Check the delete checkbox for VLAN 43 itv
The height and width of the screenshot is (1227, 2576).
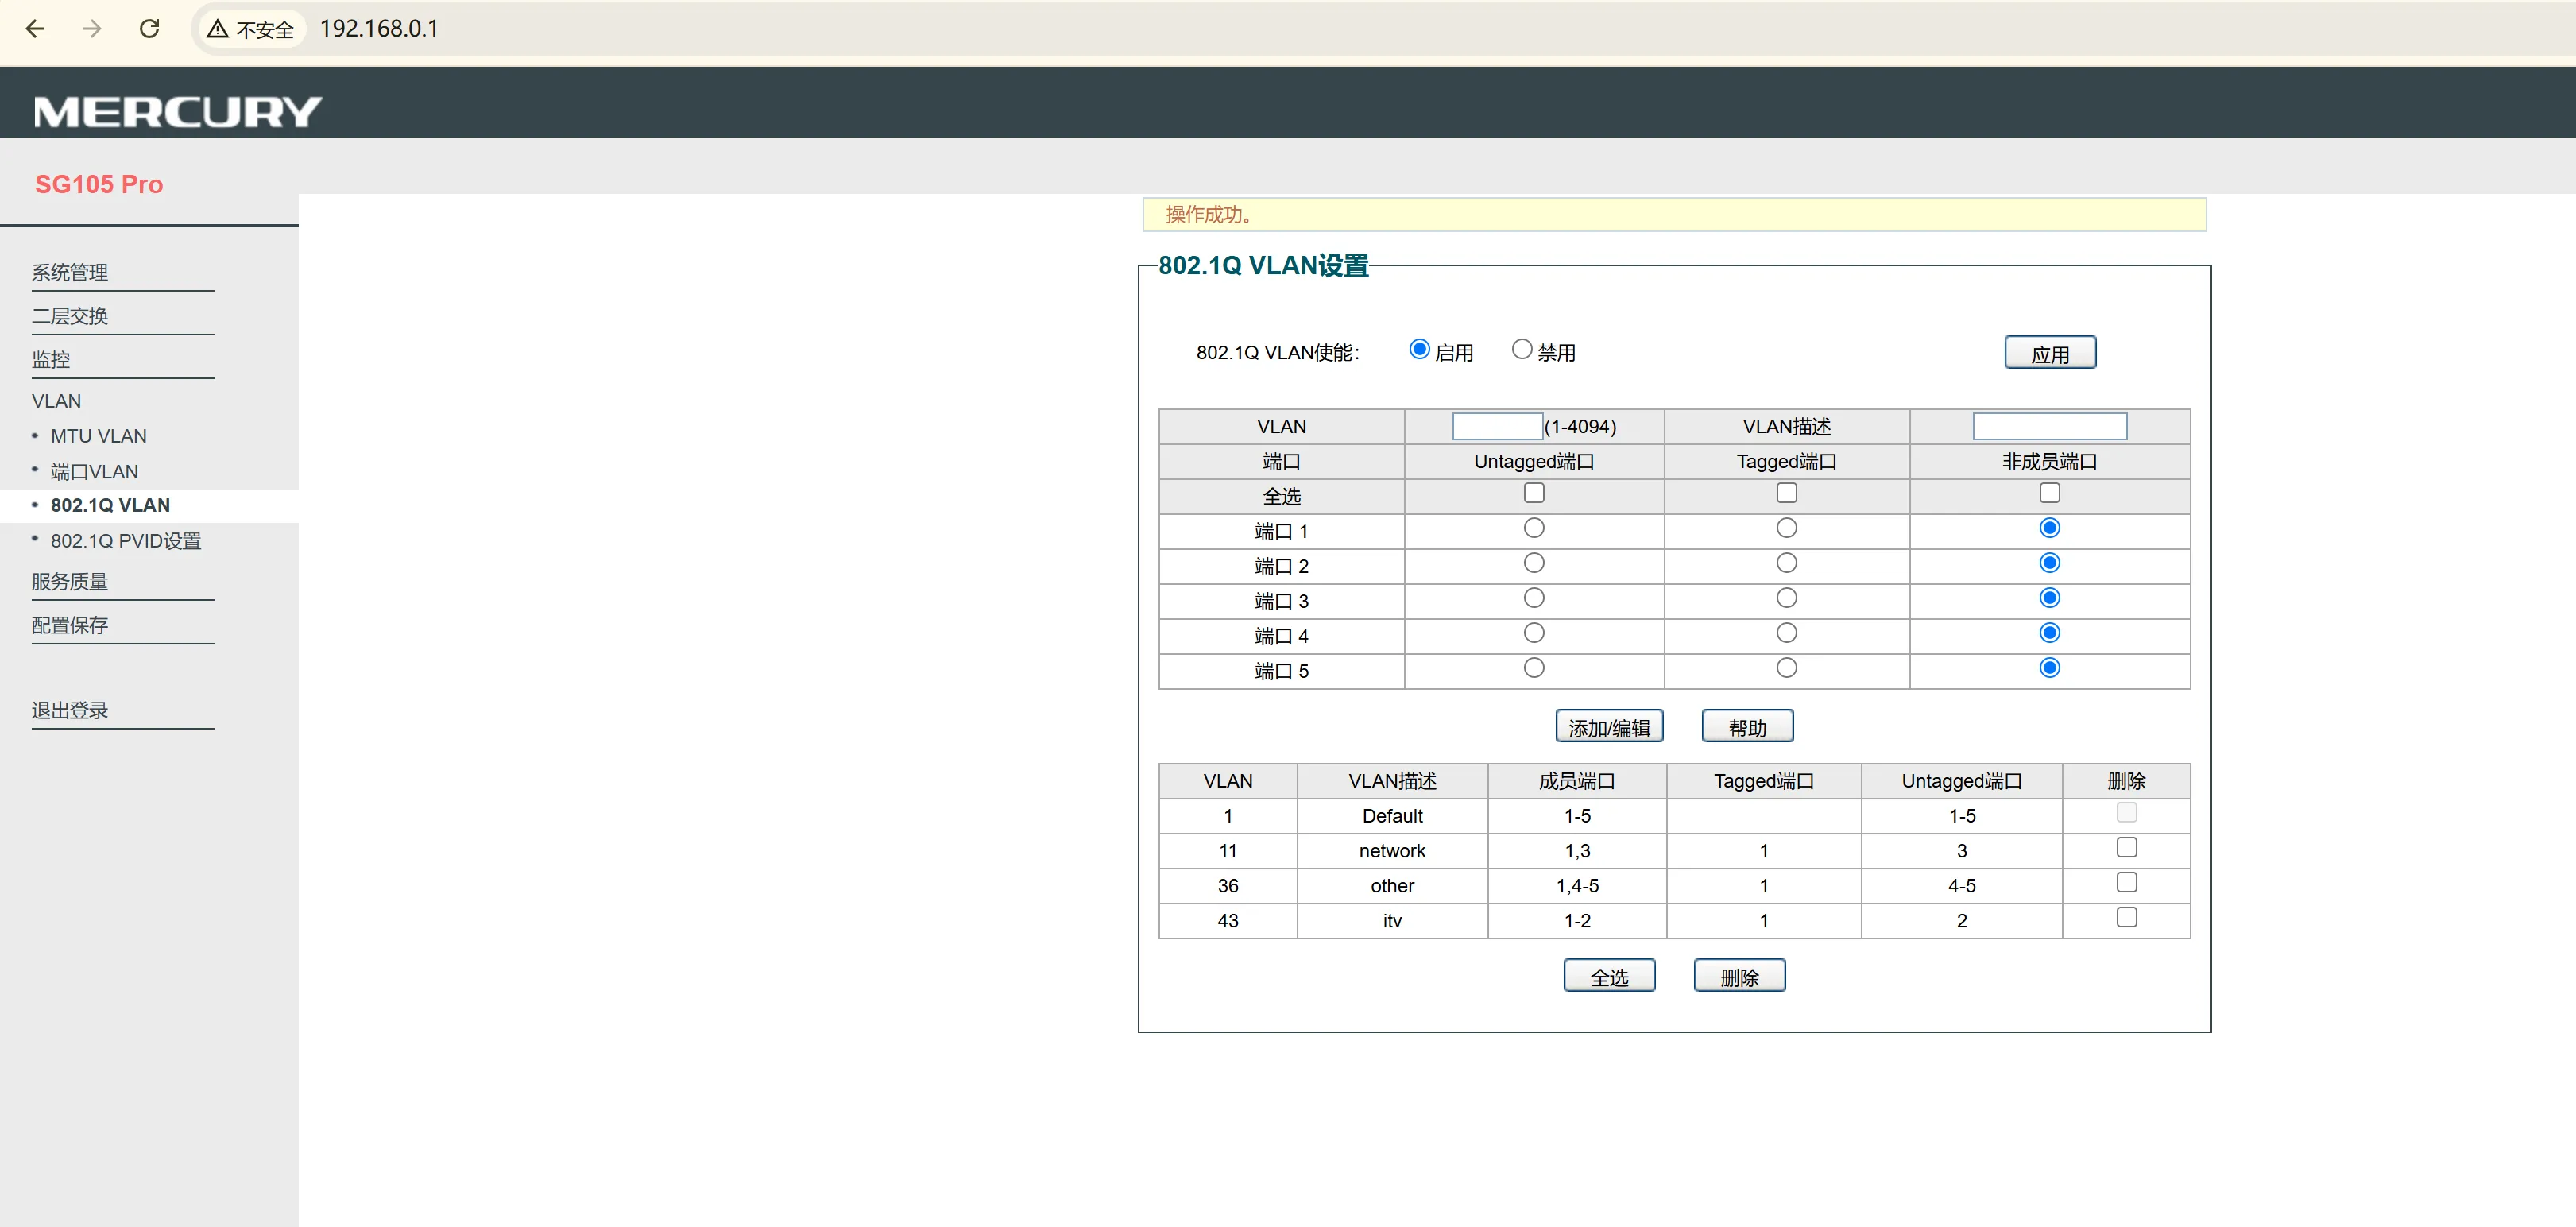click(x=2126, y=917)
